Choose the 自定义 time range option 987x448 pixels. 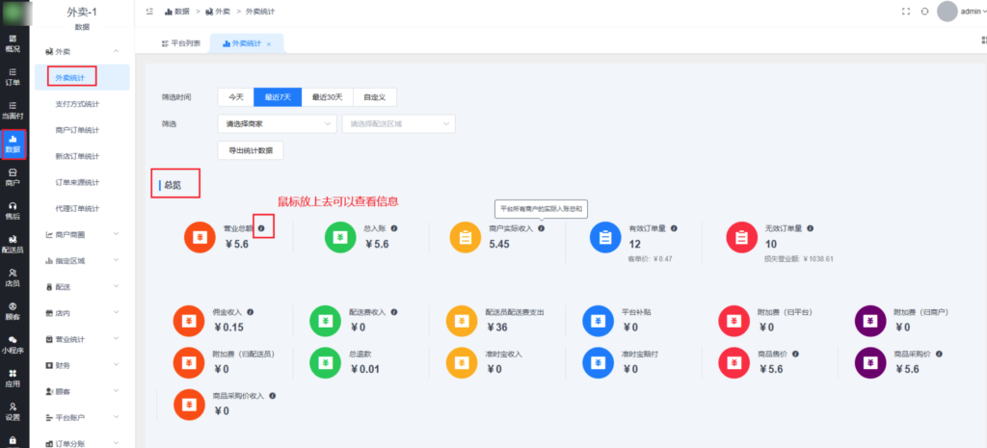375,97
